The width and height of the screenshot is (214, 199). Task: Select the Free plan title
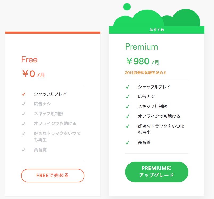click(29, 59)
